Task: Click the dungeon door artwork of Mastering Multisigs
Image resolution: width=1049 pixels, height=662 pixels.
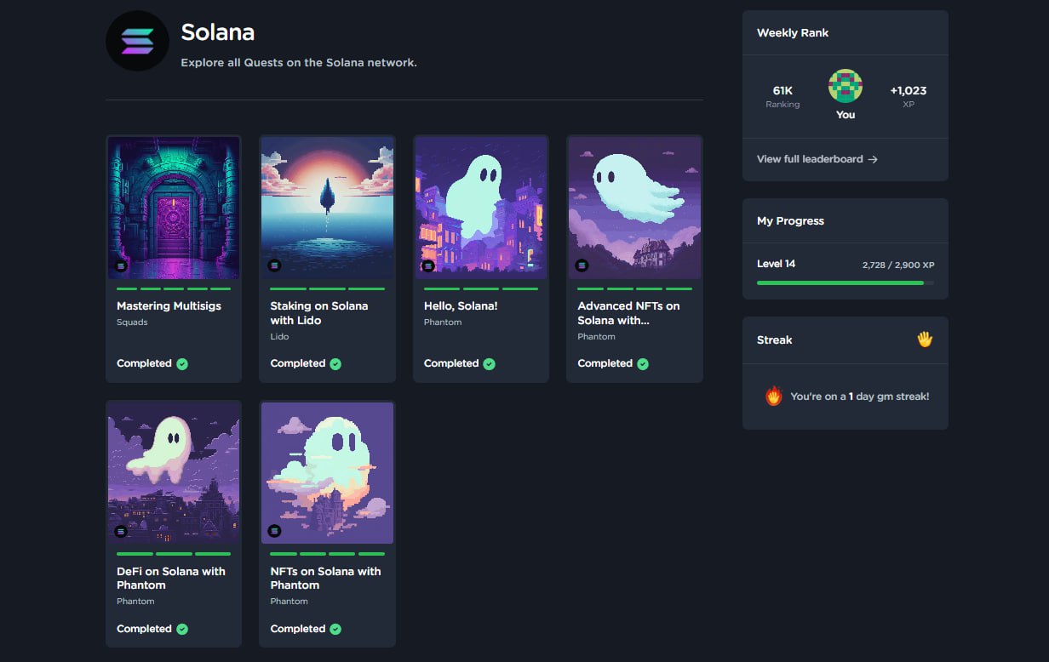Action: [x=174, y=208]
